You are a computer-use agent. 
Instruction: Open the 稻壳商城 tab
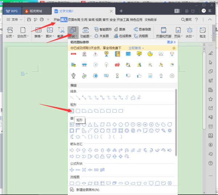tap(36, 11)
